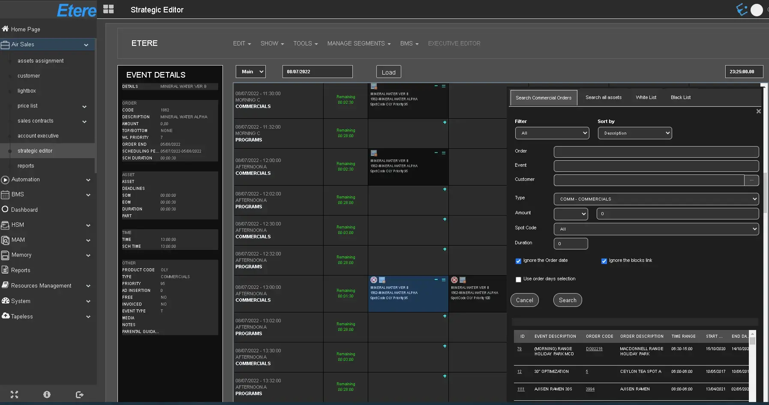Click the fullscreen expand icon in sidebar footer
Screen dimensions: 769x405
(14, 394)
